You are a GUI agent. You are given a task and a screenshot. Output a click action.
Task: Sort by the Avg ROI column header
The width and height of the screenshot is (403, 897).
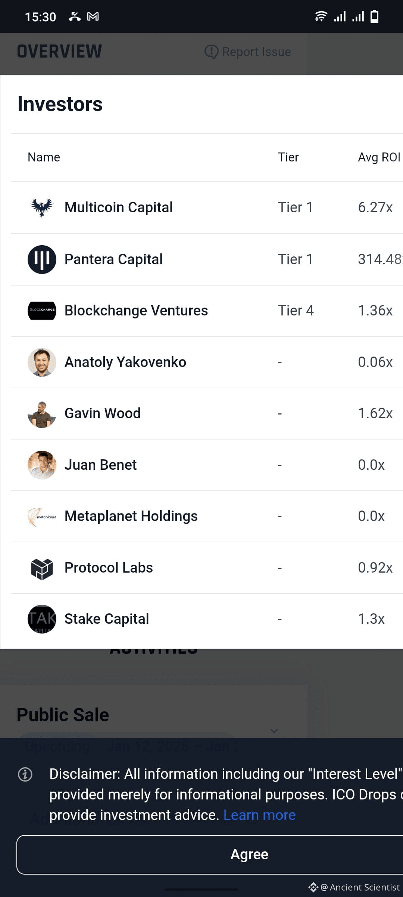point(379,157)
